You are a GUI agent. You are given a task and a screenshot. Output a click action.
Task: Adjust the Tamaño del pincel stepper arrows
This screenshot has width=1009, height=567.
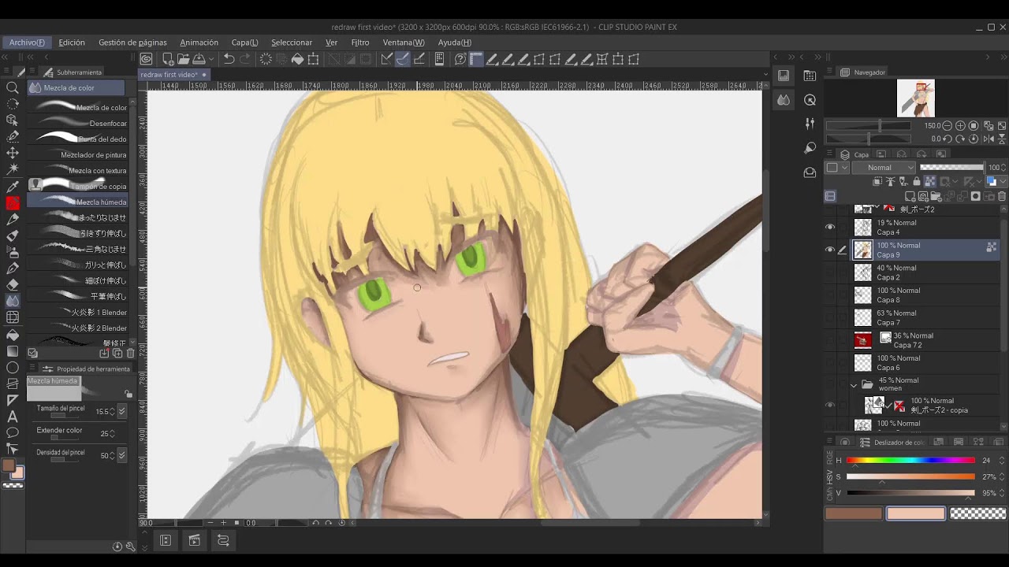(112, 411)
